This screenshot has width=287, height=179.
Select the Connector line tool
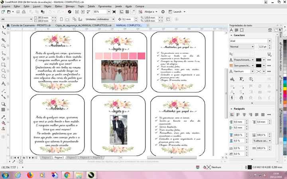coord(3,97)
